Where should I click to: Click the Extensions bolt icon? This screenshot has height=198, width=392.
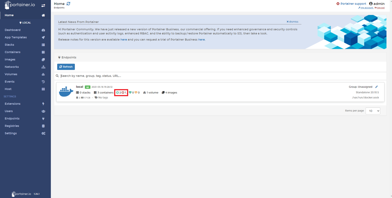coord(43,104)
